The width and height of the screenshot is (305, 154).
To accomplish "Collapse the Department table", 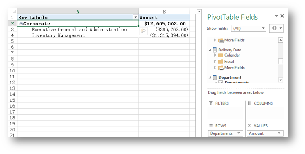I will [210, 78].
